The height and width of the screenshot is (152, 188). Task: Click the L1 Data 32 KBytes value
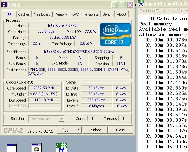[x=97, y=88]
